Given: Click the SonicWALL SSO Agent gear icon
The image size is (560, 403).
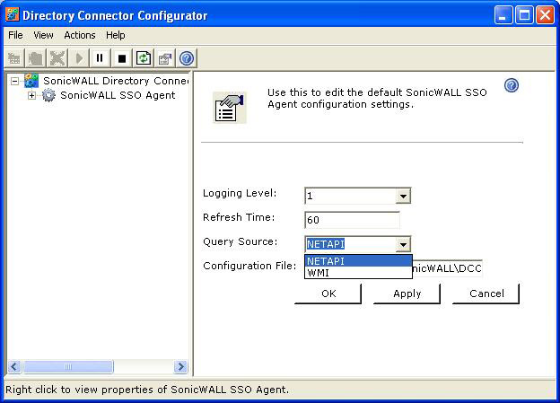Looking at the screenshot, I should (48, 95).
